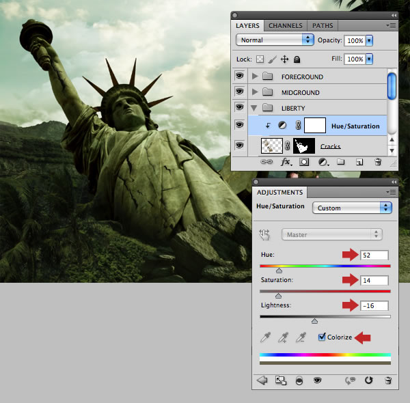Image resolution: width=410 pixels, height=403 pixels.
Task: Select add-to-sample eyedropper
Action: coord(284,337)
